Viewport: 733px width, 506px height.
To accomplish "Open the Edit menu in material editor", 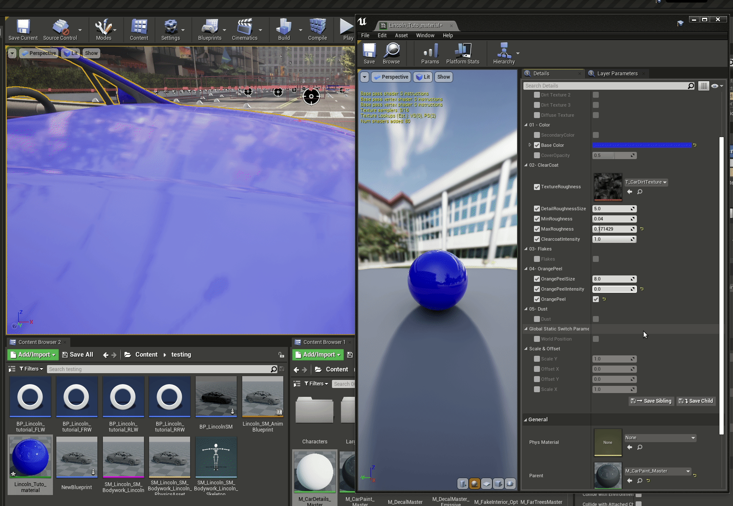I will tap(382, 36).
